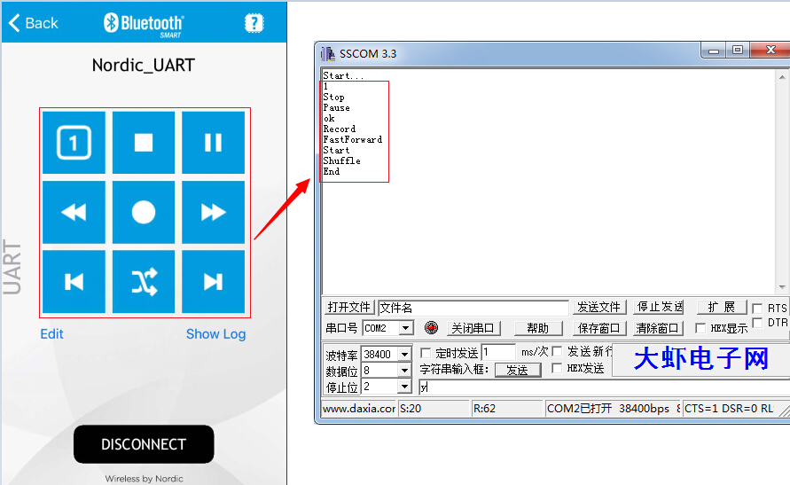Click the string input box

point(604,387)
